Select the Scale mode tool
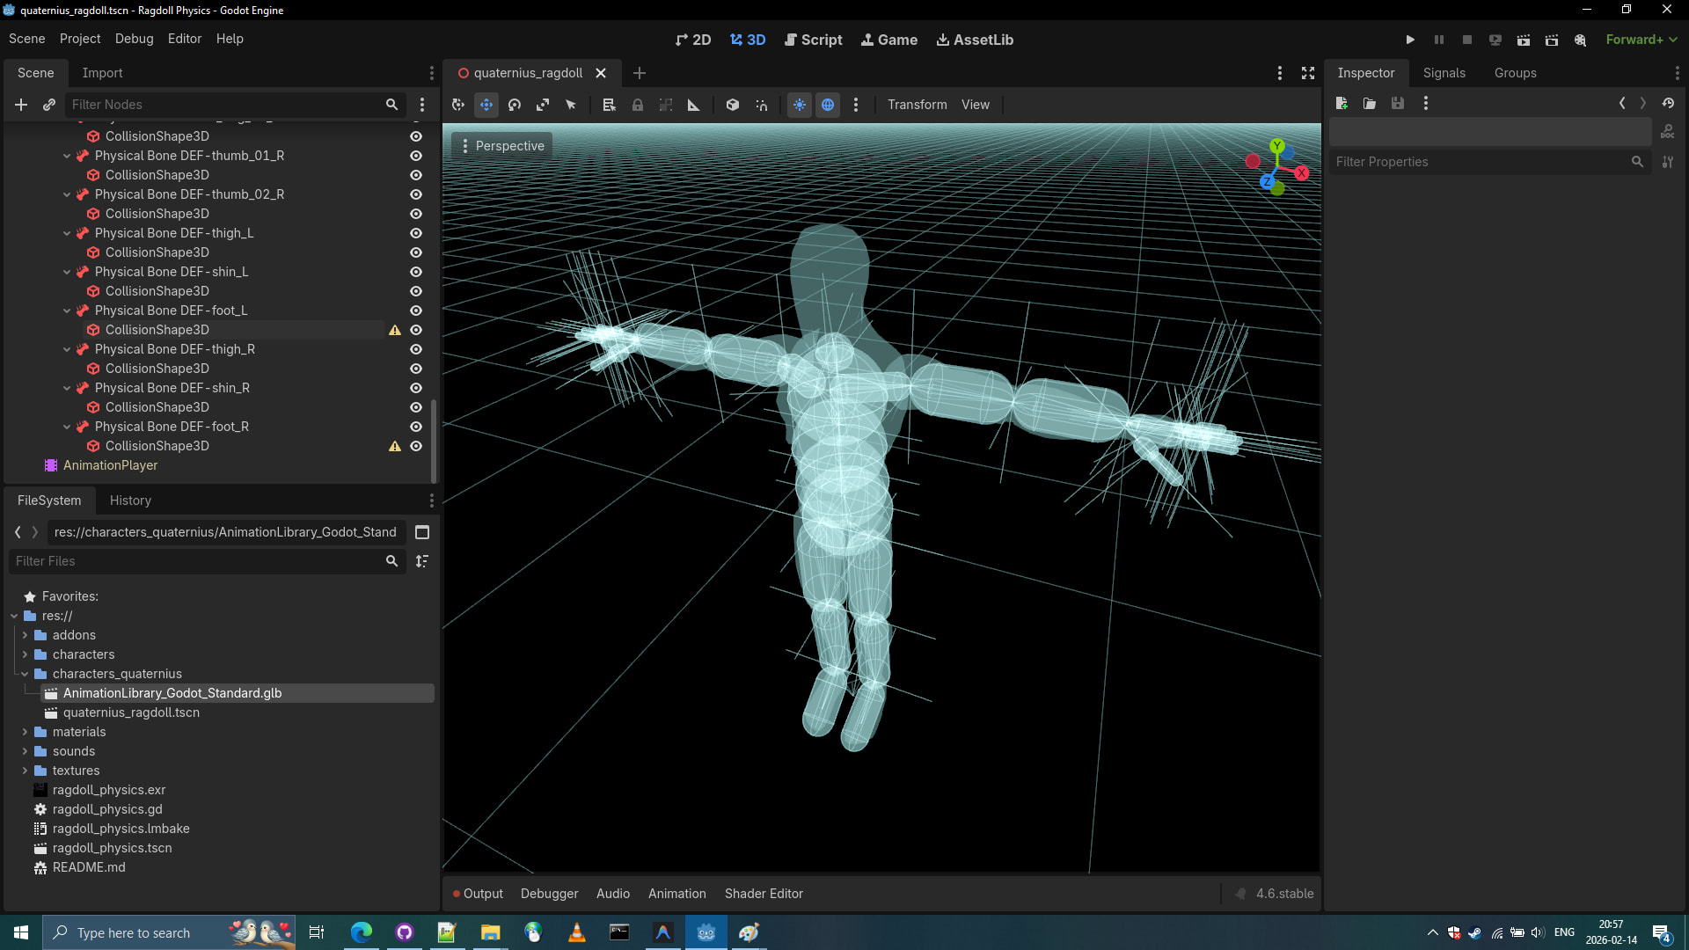Viewport: 1689px width, 950px height. point(543,105)
